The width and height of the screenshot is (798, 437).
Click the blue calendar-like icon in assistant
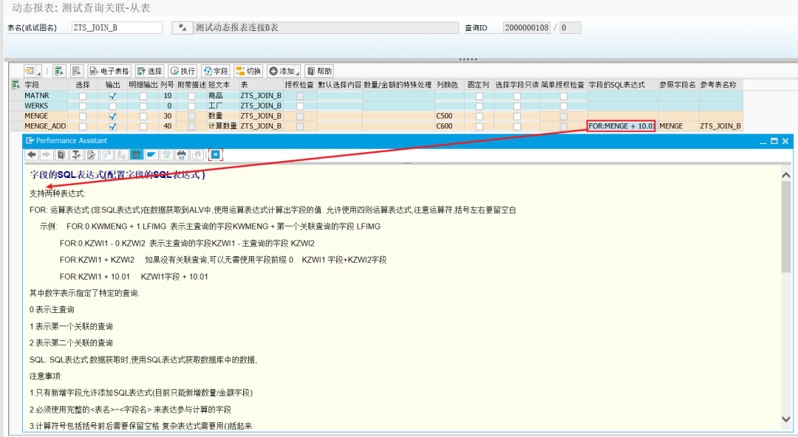click(x=137, y=155)
